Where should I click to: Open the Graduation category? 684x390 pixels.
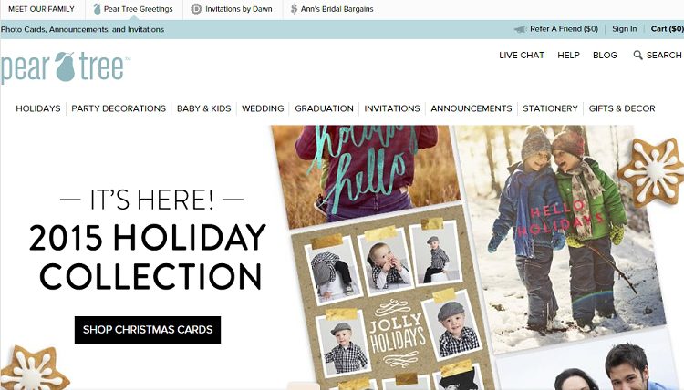324,108
